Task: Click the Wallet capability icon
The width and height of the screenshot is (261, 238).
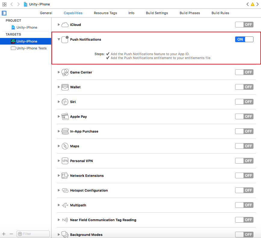Action: [x=65, y=87]
